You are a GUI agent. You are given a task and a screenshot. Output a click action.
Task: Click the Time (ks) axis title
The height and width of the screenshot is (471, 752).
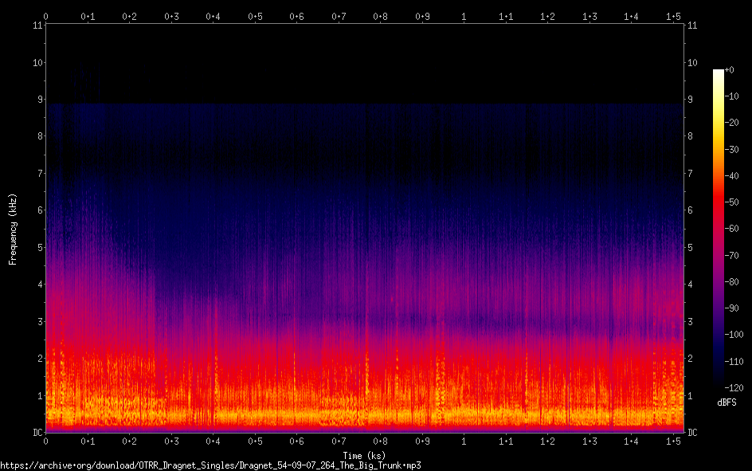coord(363,456)
